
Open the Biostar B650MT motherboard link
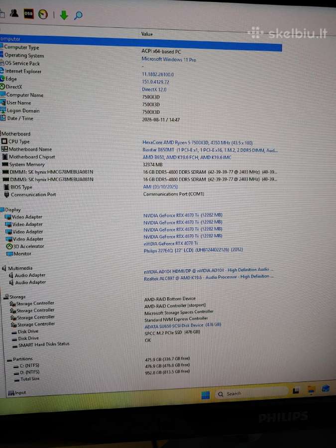210,150
